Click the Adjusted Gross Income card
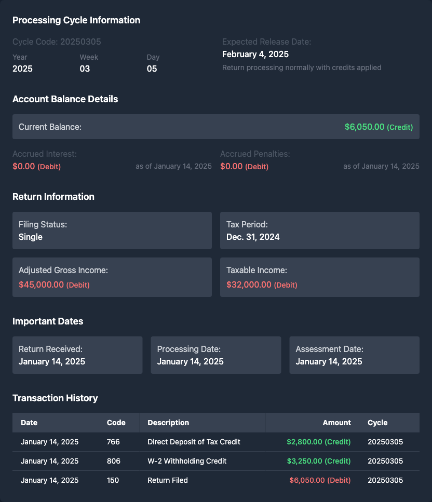Image resolution: width=432 pixels, height=502 pixels. pos(112,277)
